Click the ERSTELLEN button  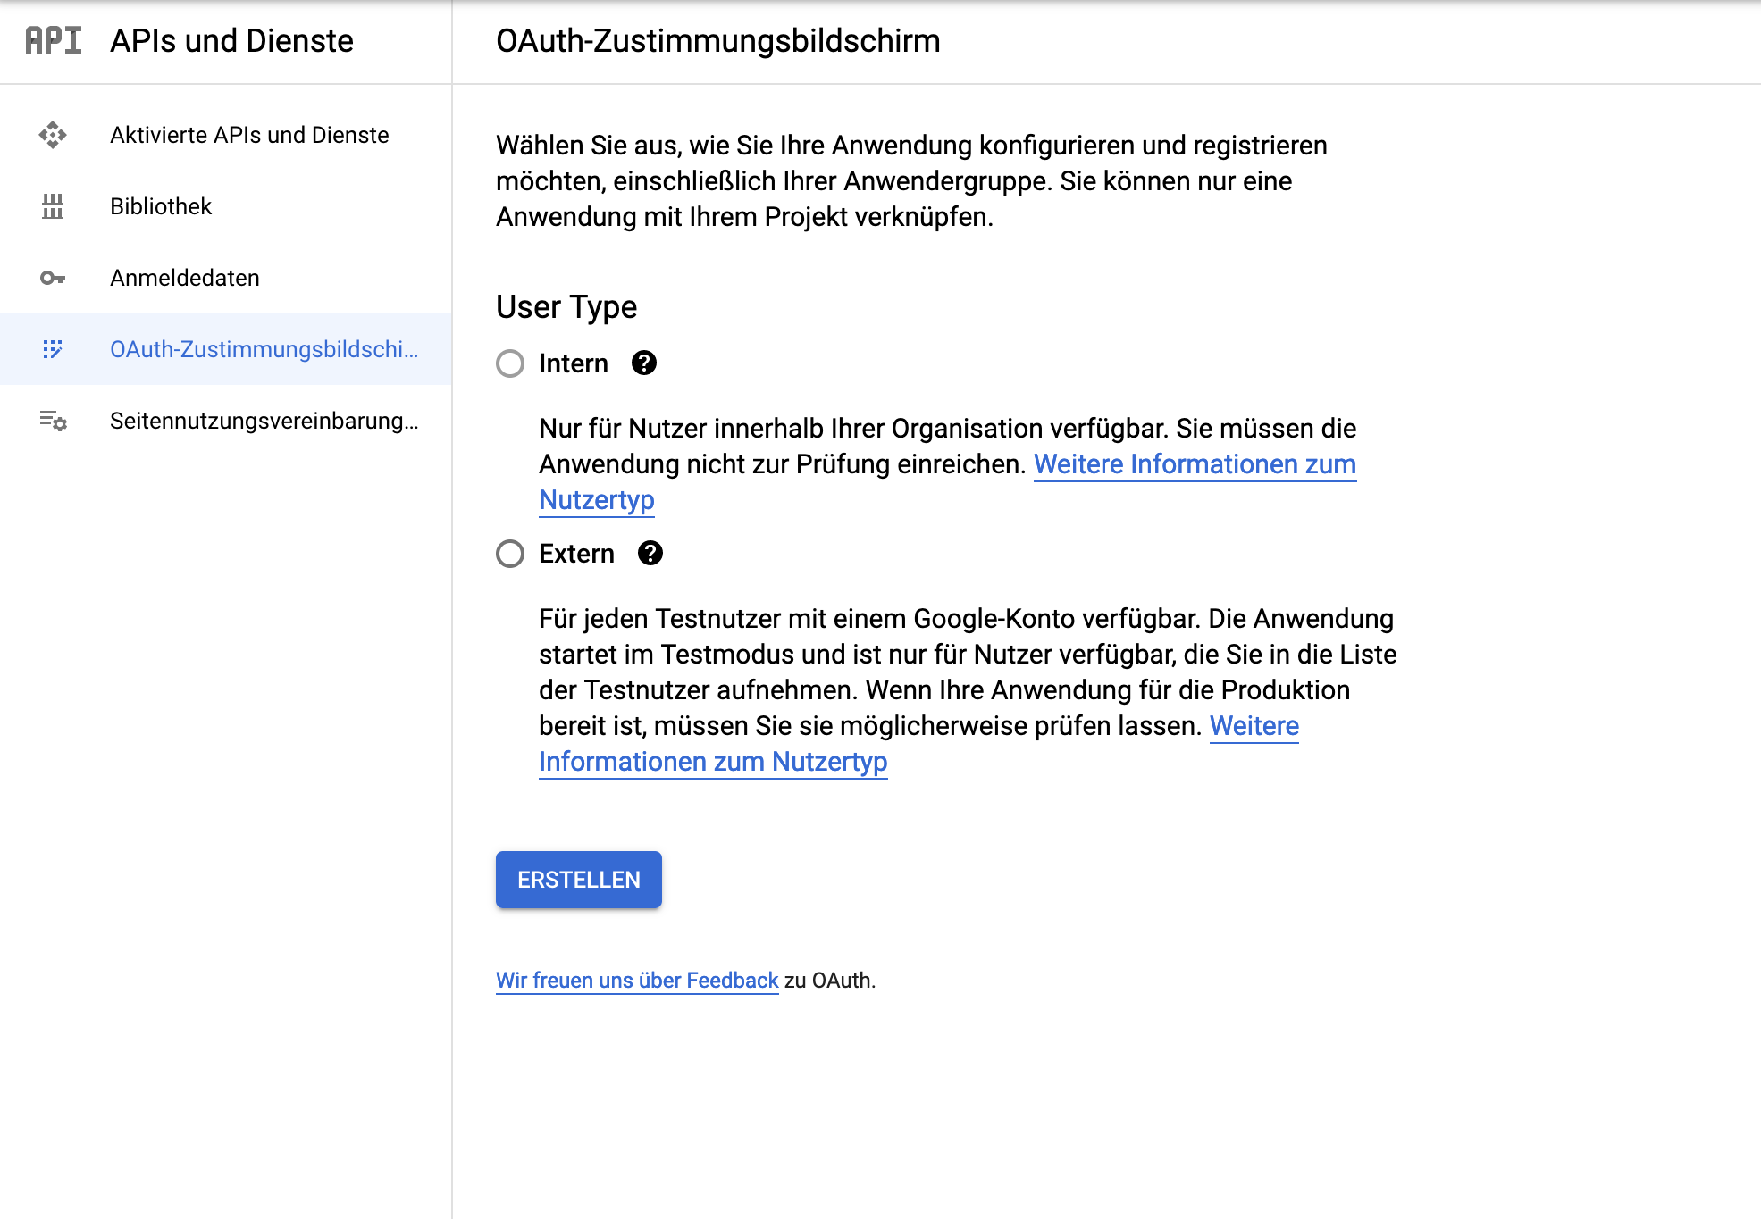pyautogui.click(x=579, y=880)
